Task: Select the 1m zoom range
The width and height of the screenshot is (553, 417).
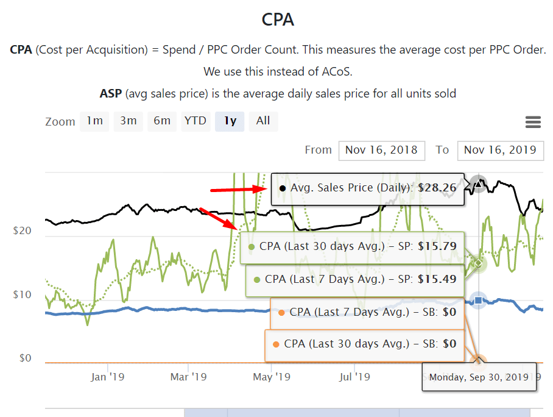Action: [94, 121]
